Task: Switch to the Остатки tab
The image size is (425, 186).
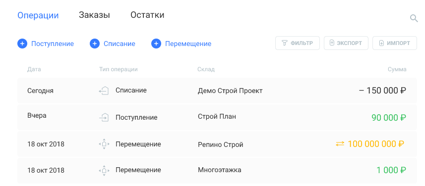Action: (x=147, y=15)
